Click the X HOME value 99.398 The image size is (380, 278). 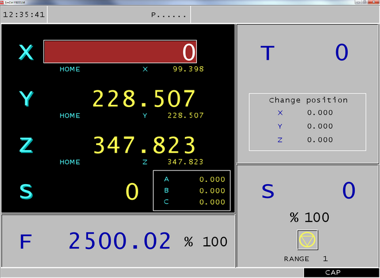click(188, 69)
